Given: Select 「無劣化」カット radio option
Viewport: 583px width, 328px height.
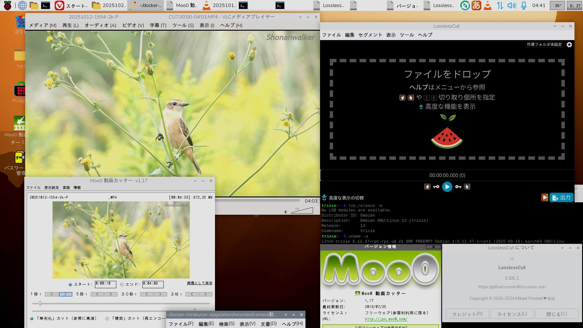Looking at the screenshot, I should [32, 319].
